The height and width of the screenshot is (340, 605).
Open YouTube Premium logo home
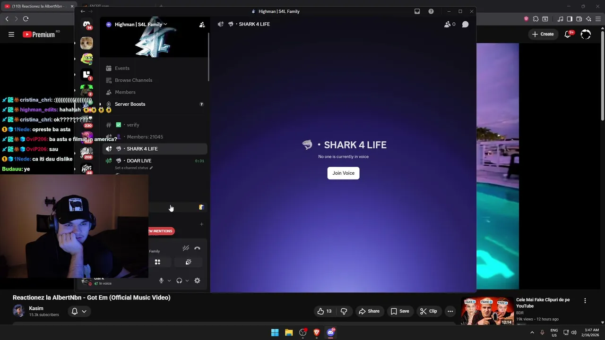tap(39, 34)
